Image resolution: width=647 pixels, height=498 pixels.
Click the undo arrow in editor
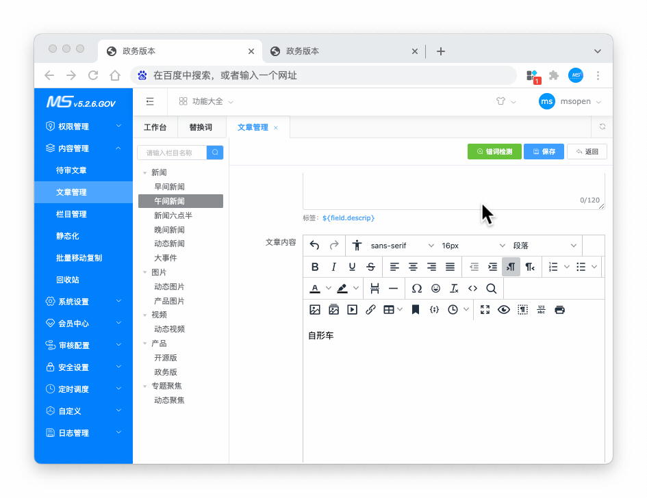[315, 246]
